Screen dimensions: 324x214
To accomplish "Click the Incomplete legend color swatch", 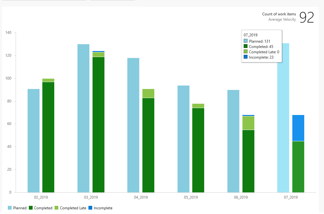I will pos(90,208).
